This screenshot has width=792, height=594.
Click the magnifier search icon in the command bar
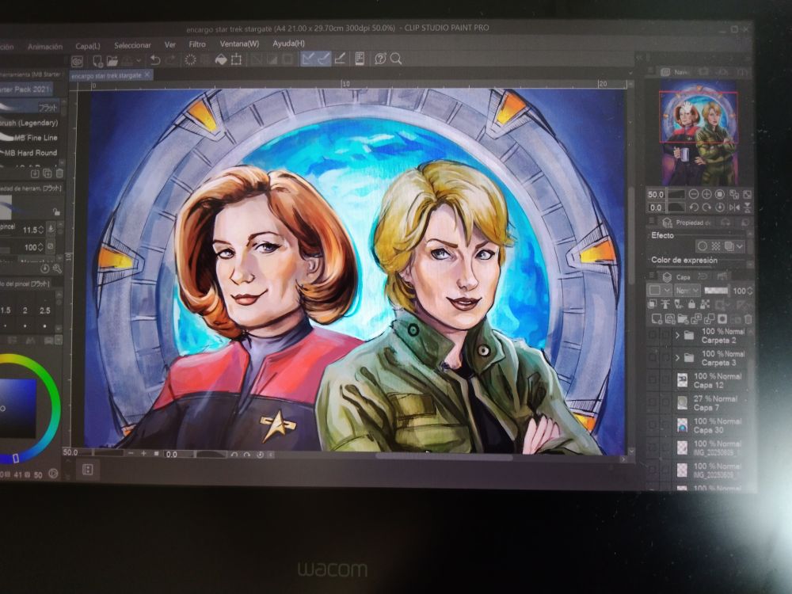[x=396, y=59]
